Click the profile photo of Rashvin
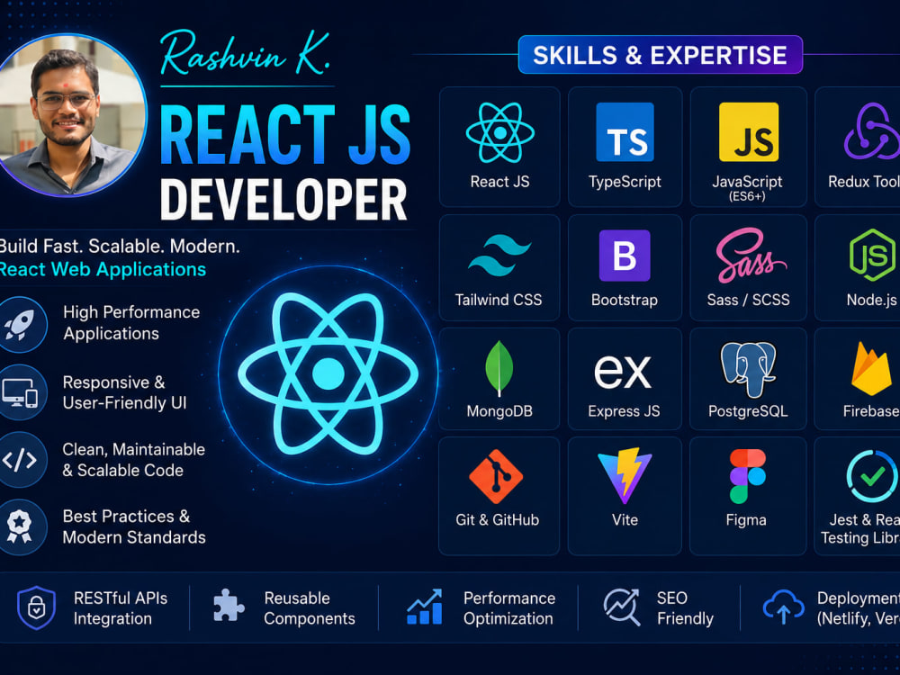This screenshot has height=675, width=900. coord(70,115)
